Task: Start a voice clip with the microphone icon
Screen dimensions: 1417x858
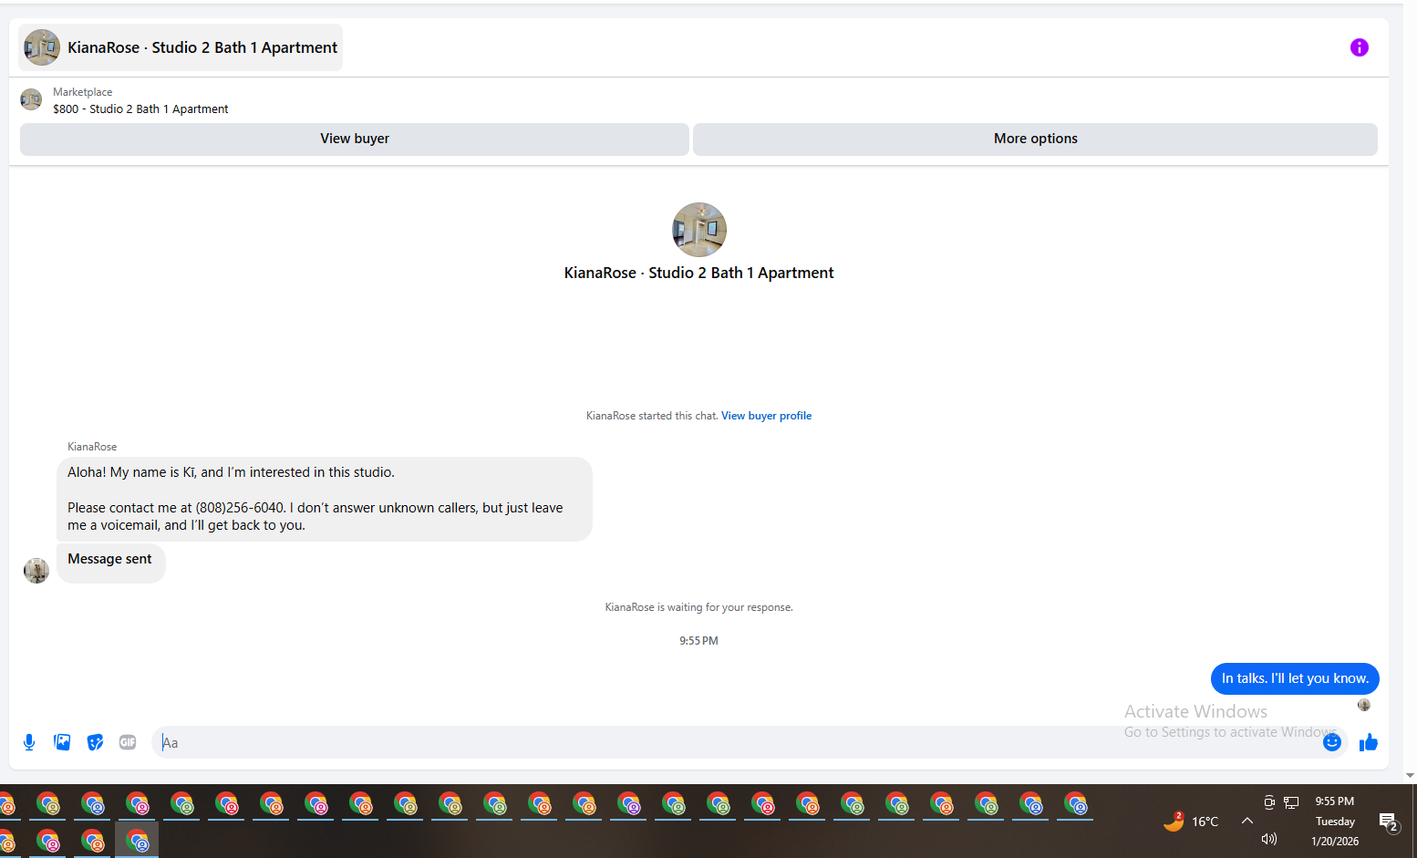Action: tap(29, 742)
